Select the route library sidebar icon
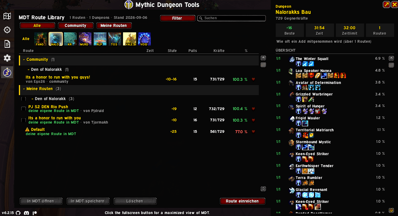Viewport: 398px width, 216px height. coord(7,72)
